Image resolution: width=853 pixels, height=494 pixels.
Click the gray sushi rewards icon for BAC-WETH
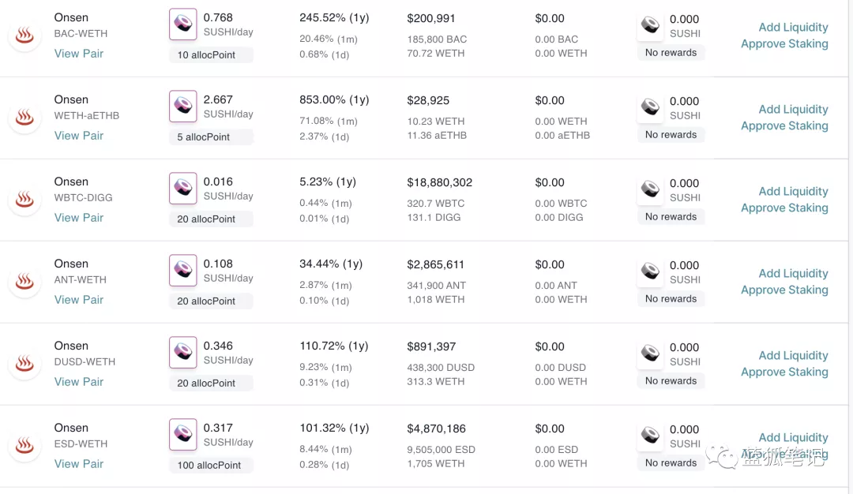[x=650, y=25]
